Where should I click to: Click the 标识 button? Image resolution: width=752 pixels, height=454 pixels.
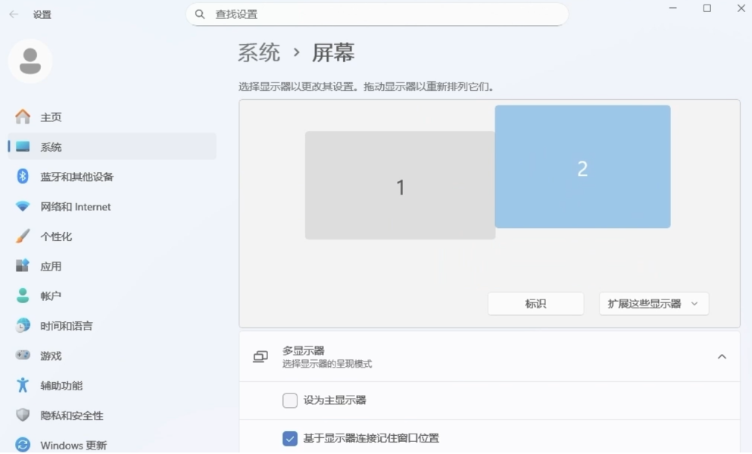[x=535, y=304]
